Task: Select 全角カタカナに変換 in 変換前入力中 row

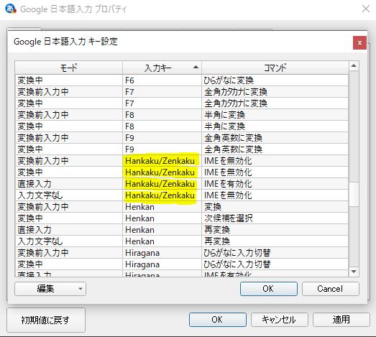Action: point(275,92)
